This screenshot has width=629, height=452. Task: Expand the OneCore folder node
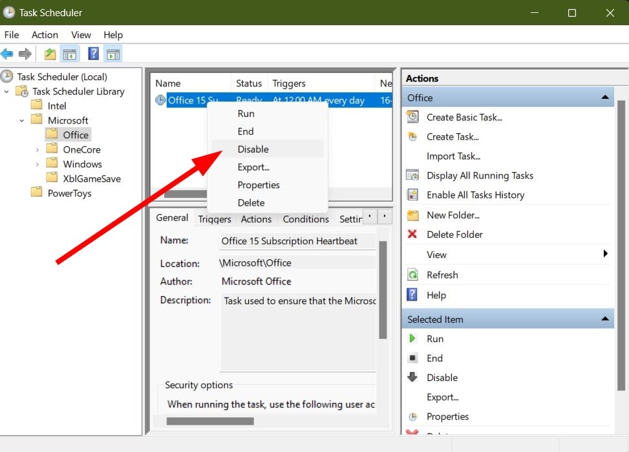[37, 150]
